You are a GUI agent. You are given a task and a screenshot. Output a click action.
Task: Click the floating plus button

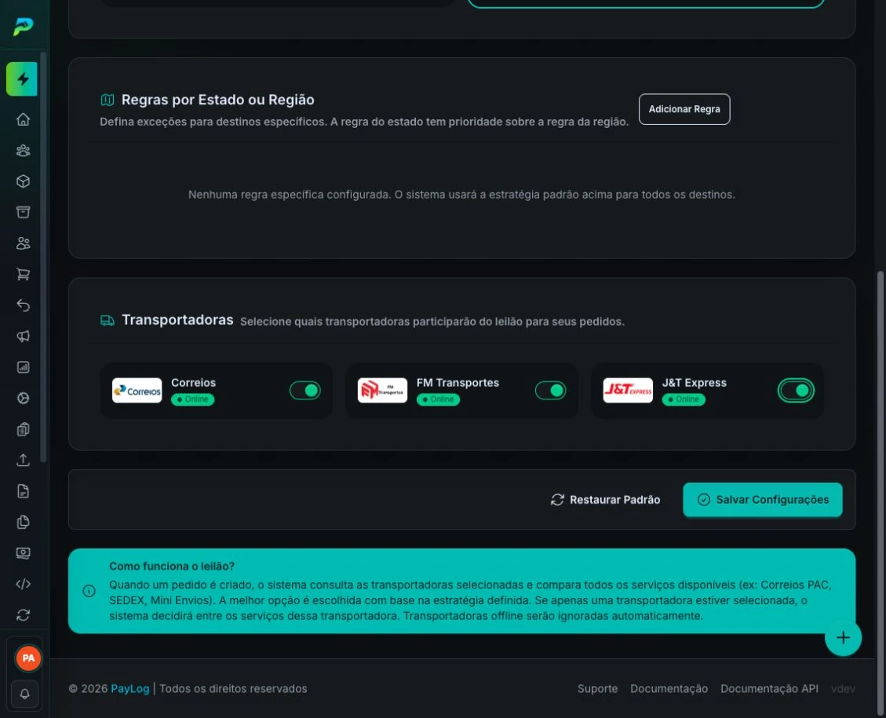pyautogui.click(x=843, y=638)
